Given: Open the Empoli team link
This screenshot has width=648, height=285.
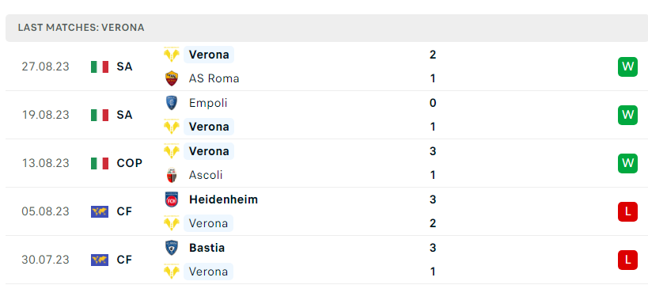Looking at the screenshot, I should tap(208, 103).
